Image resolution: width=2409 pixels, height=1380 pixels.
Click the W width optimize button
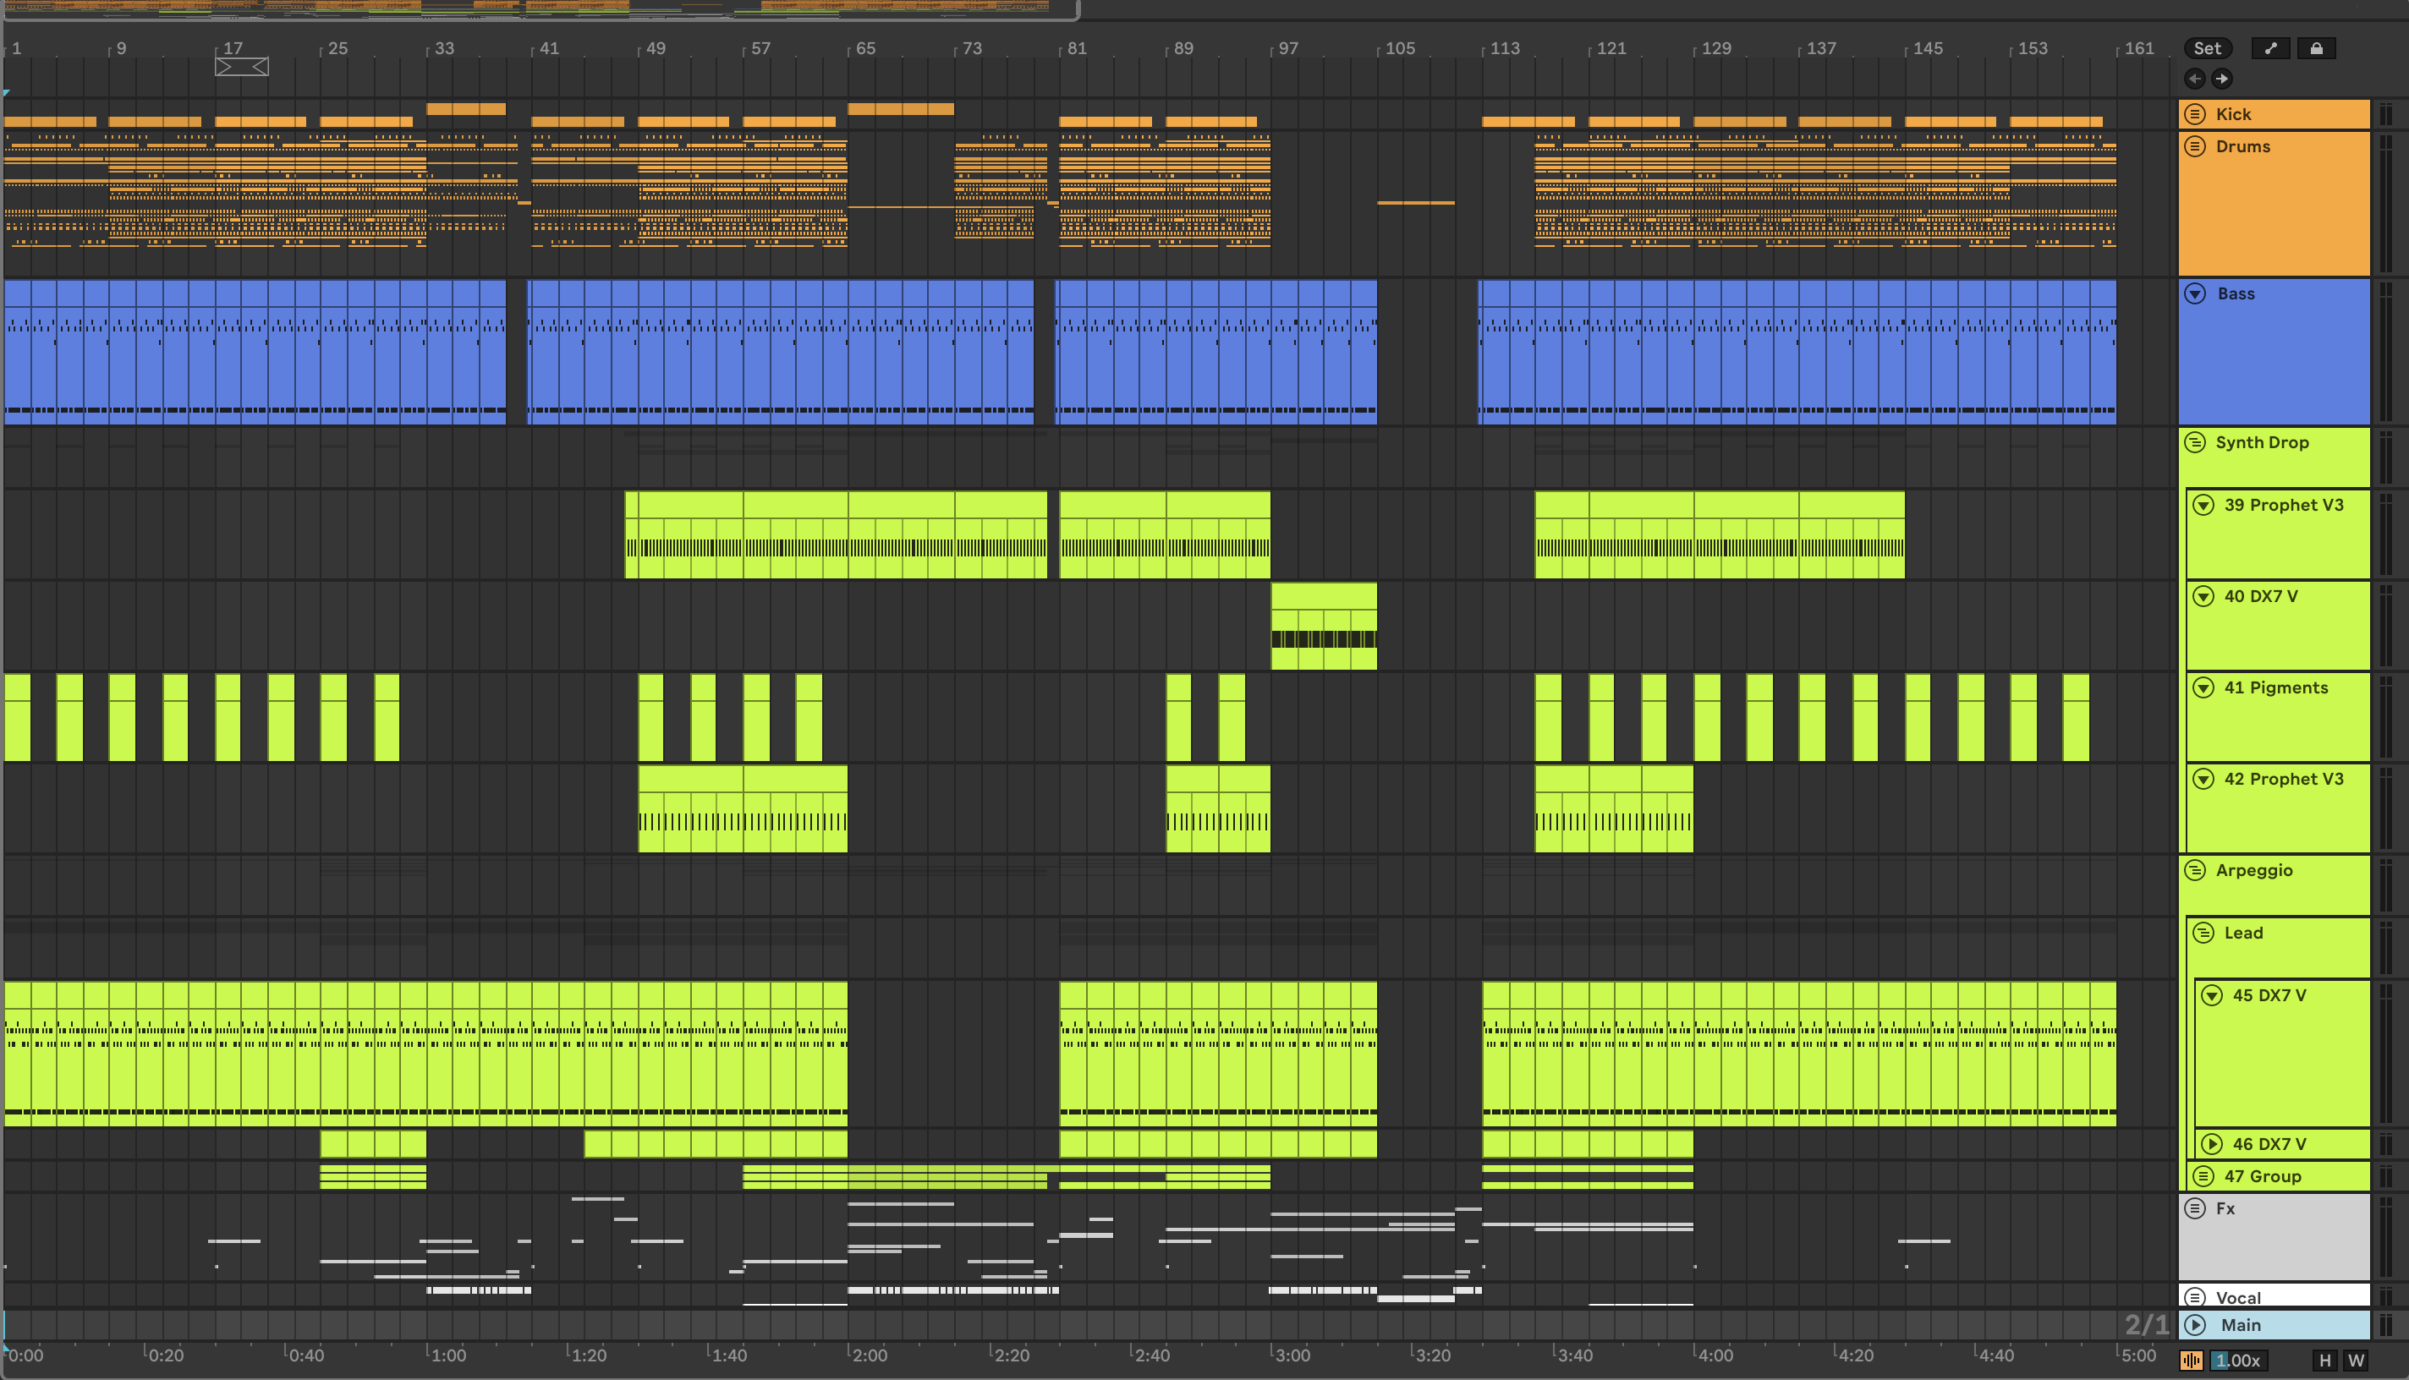2355,1361
